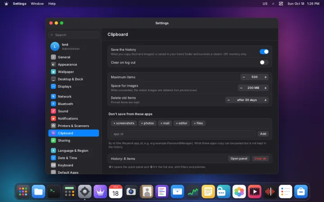Go to Notifications settings
Image resolution: width=324 pixels, height=202 pixels.
(x=73, y=119)
